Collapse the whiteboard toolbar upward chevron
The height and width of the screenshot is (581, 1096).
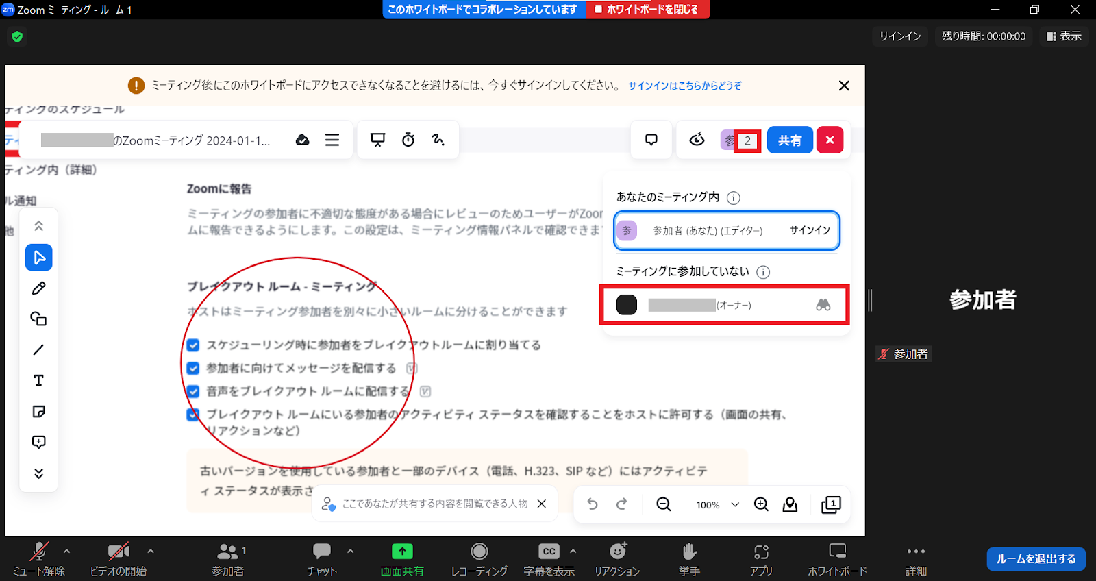coord(39,226)
